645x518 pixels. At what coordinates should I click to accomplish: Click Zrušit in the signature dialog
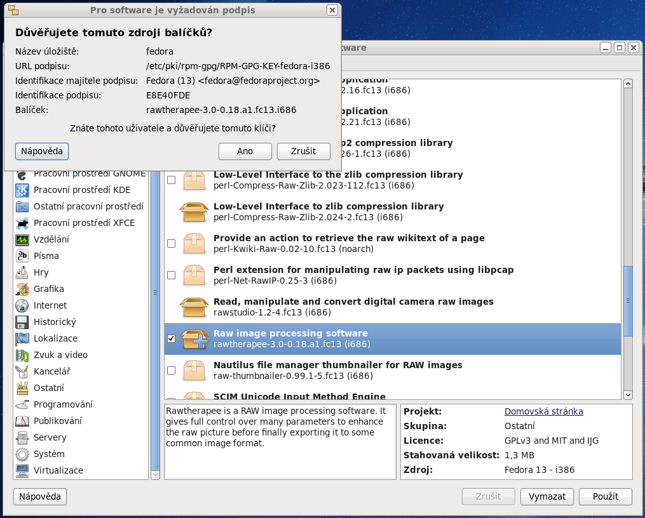point(304,151)
